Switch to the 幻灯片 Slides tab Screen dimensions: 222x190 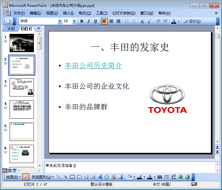(x=26, y=29)
